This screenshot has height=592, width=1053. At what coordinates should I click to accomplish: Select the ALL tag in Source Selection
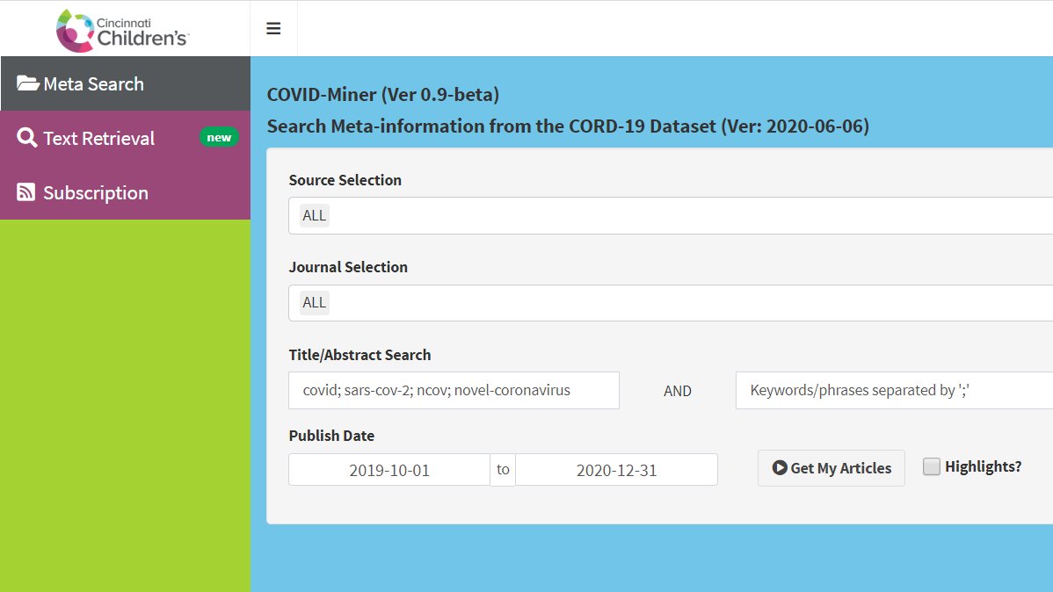tap(315, 215)
